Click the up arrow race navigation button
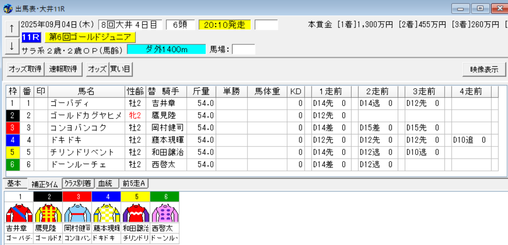 pos(12,29)
